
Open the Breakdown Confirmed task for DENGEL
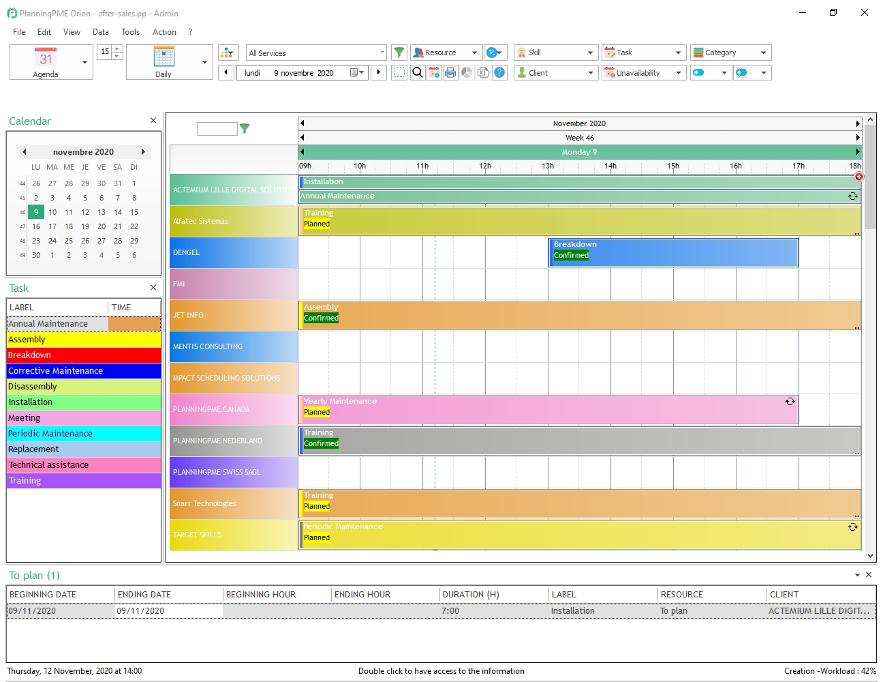(673, 252)
